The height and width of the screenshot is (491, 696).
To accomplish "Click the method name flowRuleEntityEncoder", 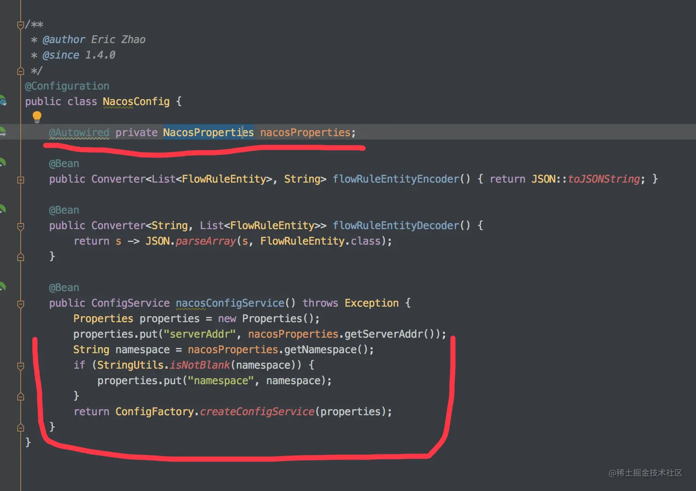I will 396,179.
